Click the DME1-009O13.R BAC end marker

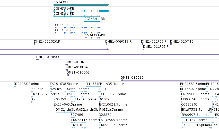[x=106, y=44]
